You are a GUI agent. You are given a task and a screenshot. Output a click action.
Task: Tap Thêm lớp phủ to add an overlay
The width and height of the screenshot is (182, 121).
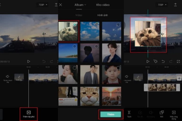29,114
